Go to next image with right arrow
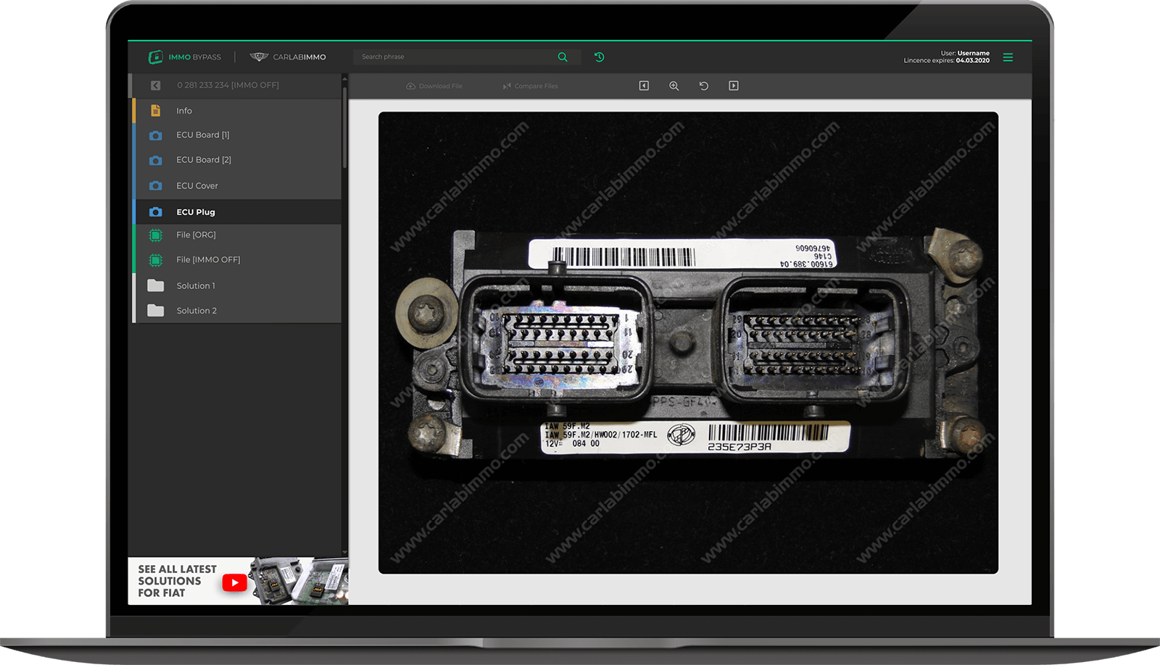 pos(734,85)
